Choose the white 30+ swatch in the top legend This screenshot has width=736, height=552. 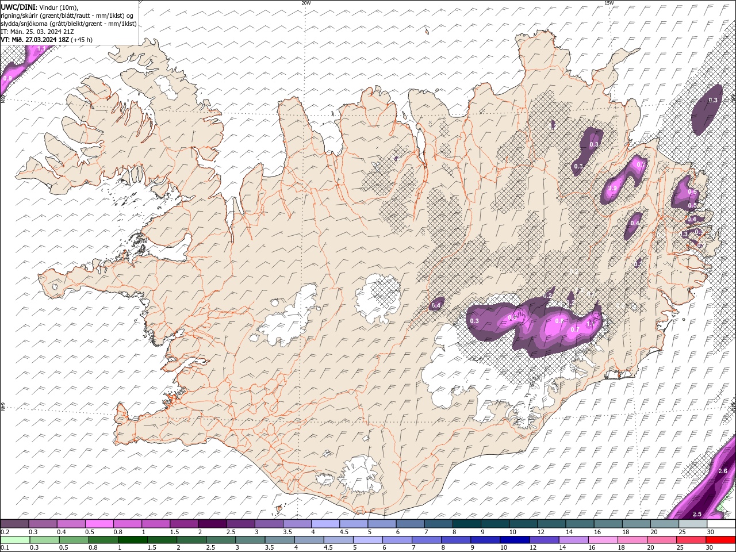pos(722,524)
